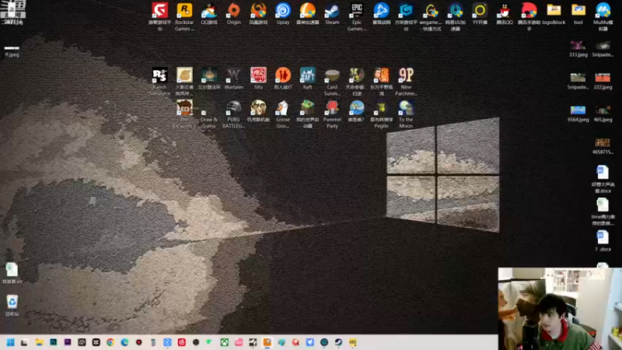The width and height of the screenshot is (622, 350).
Task: Select the PUBG BATTLEGROUNDS shortcut
Action: (x=234, y=114)
